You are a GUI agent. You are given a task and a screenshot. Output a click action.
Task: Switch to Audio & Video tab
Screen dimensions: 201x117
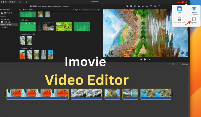tap(42, 6)
